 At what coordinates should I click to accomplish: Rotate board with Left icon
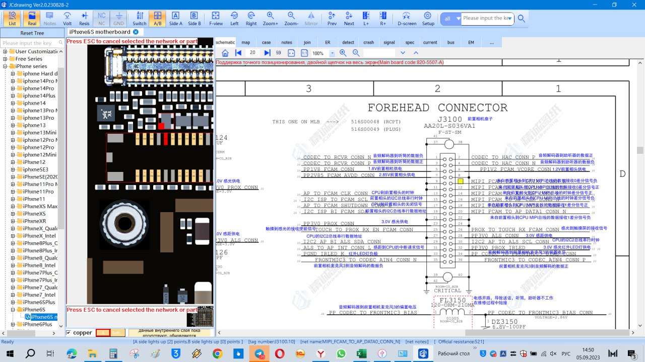[234, 19]
